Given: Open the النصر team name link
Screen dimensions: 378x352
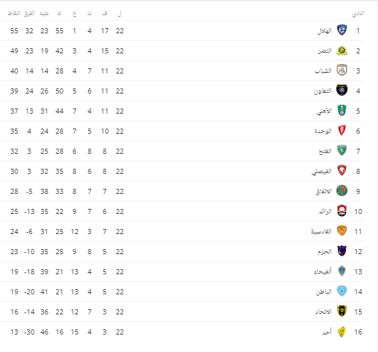Looking at the screenshot, I should pyautogui.click(x=325, y=51).
